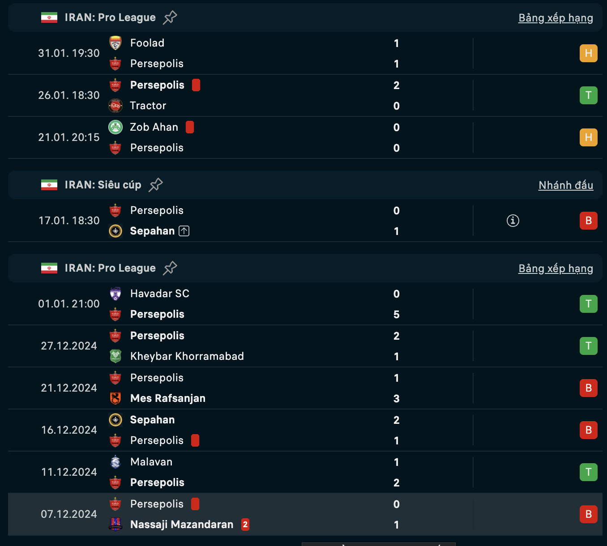The height and width of the screenshot is (546, 607).
Task: Open Bảng xếp hạng link at top
Action: tap(556, 18)
